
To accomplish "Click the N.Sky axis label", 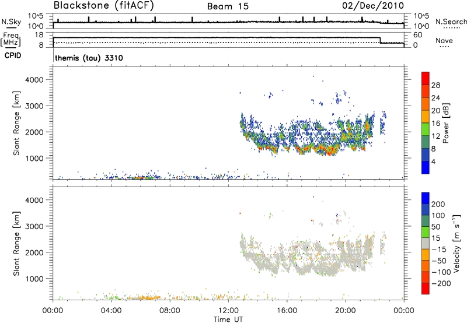I will point(11,22).
